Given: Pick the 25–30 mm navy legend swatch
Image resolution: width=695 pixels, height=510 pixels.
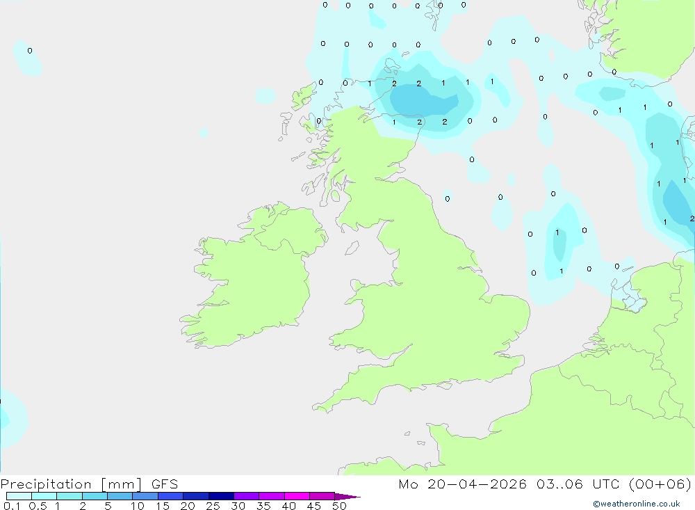Looking at the screenshot, I should (221, 496).
